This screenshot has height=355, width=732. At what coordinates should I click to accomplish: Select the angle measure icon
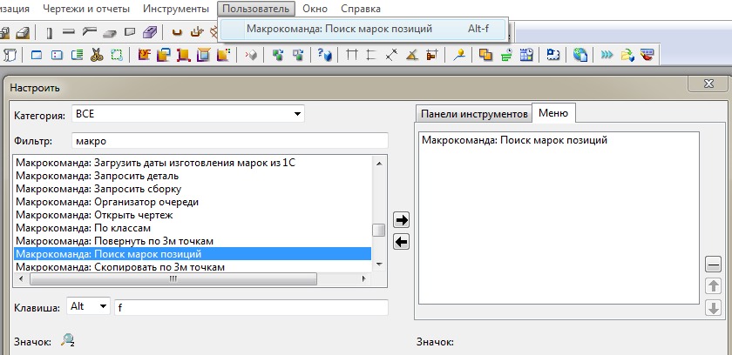411,55
